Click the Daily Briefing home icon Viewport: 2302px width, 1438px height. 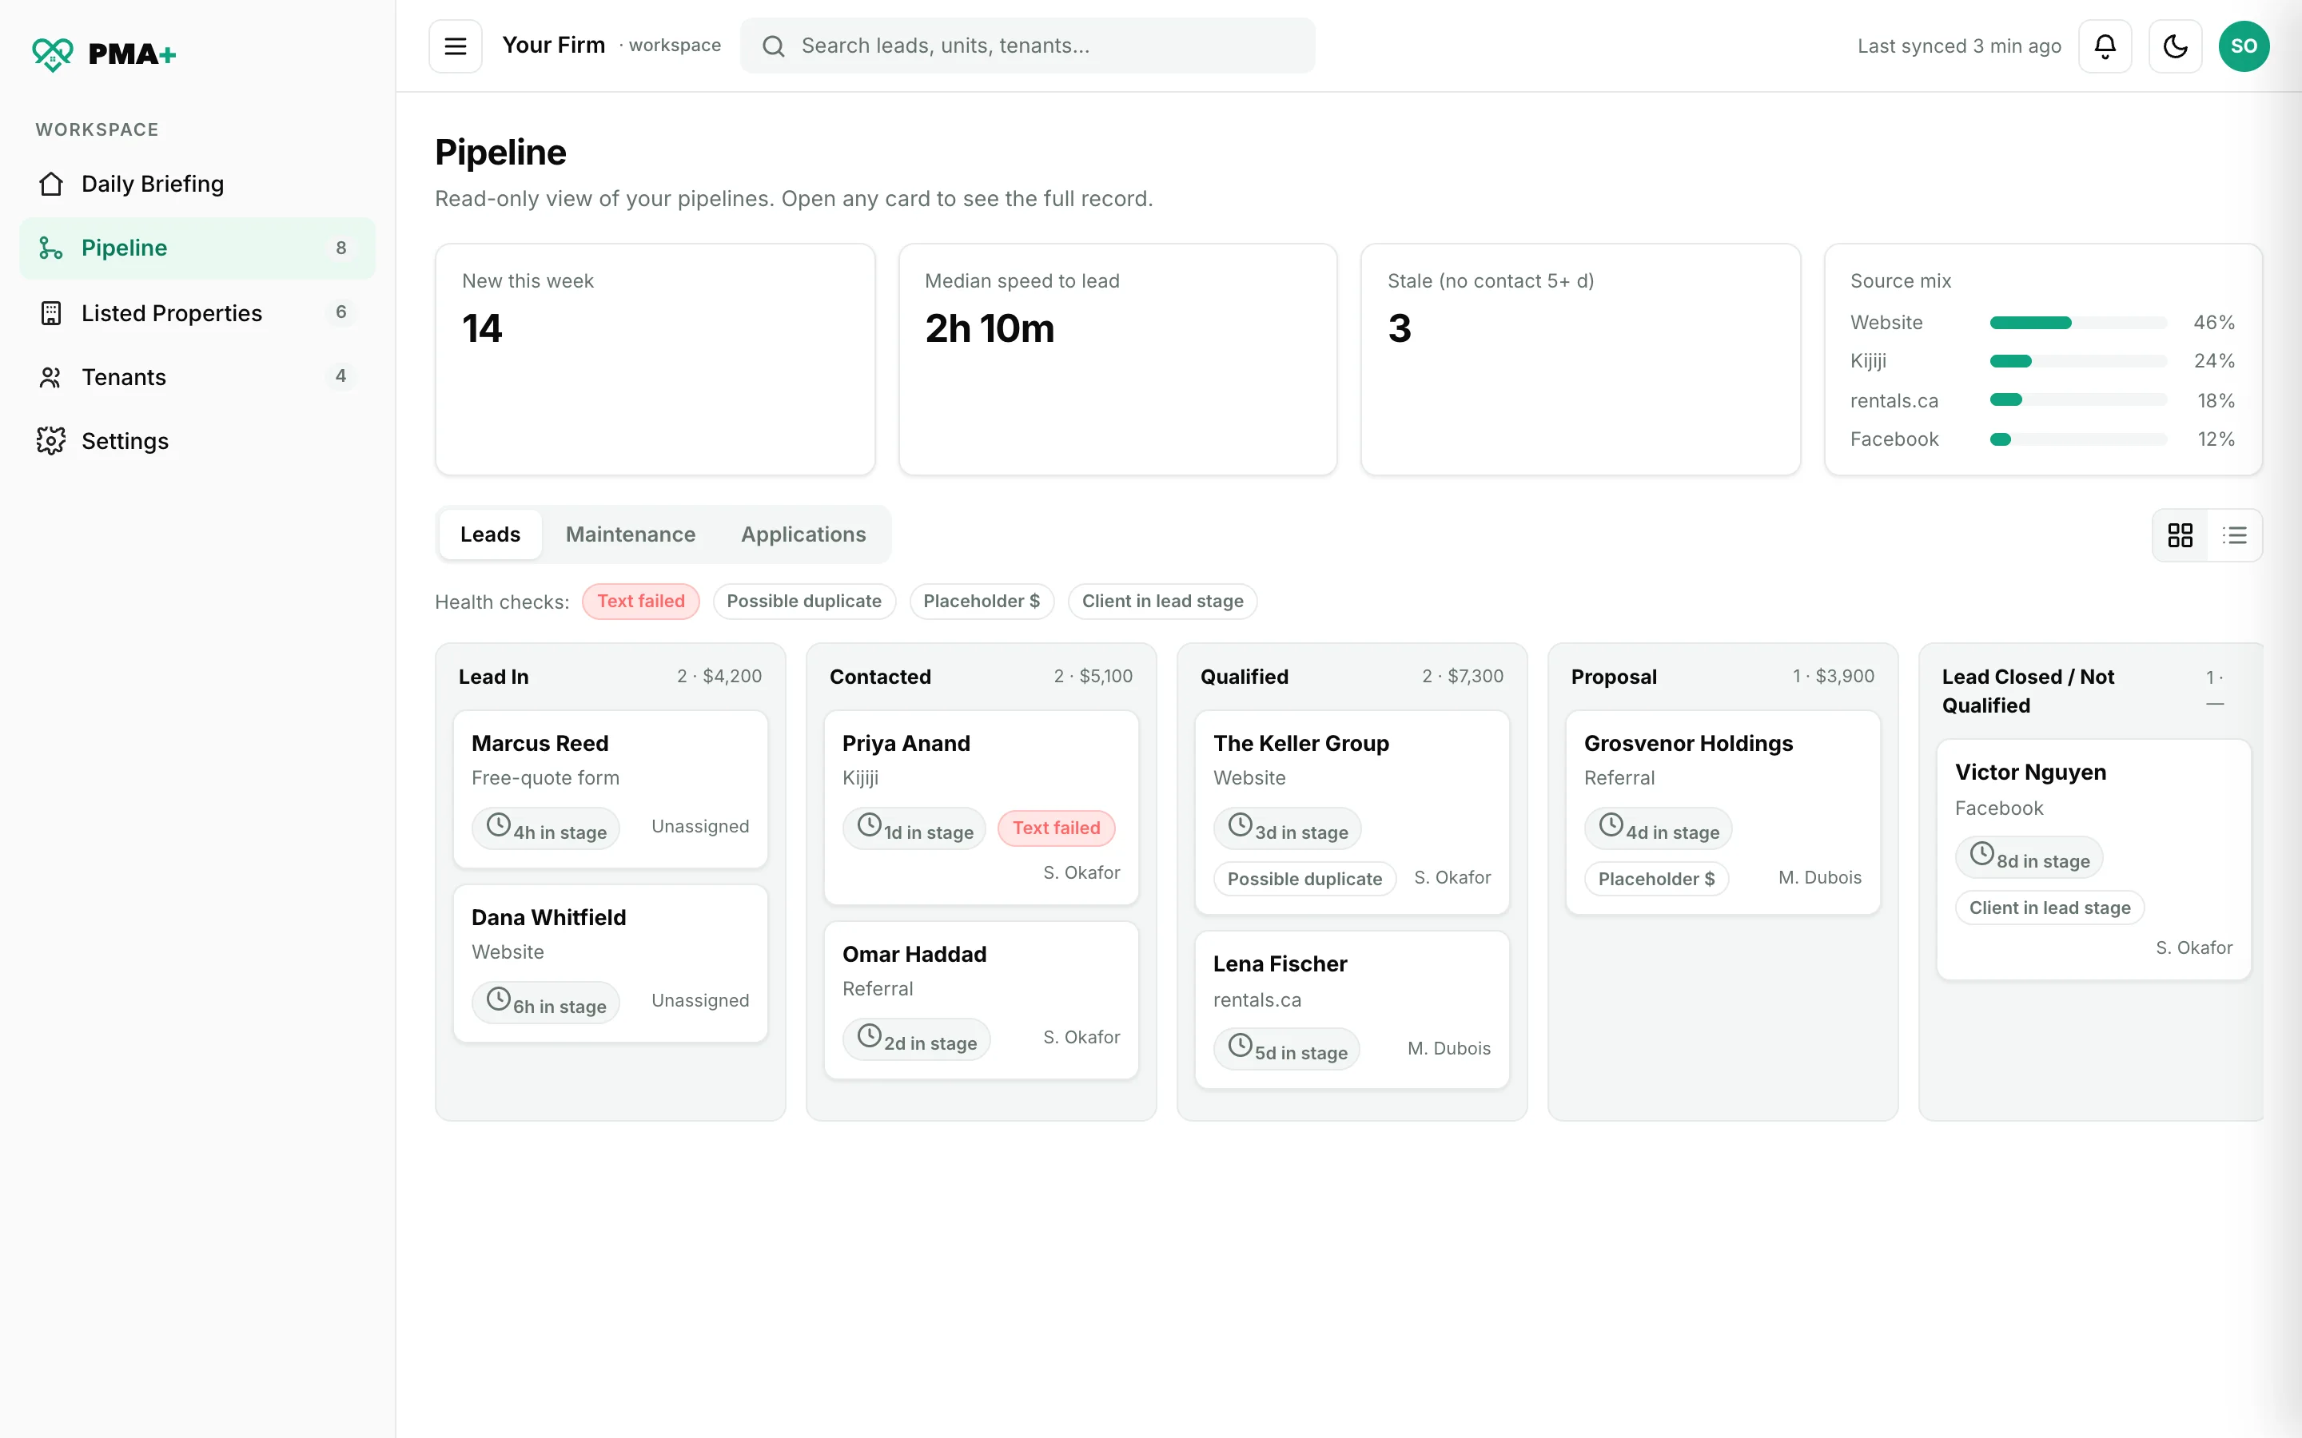click(x=51, y=184)
